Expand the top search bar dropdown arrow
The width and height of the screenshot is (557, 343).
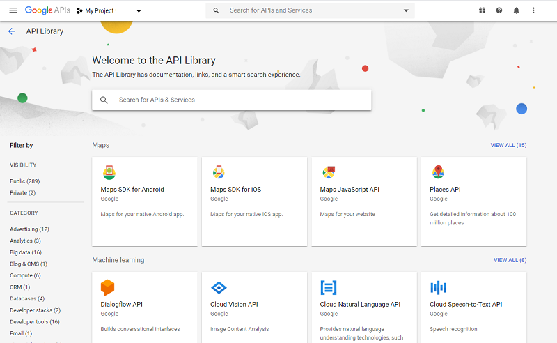click(x=406, y=10)
